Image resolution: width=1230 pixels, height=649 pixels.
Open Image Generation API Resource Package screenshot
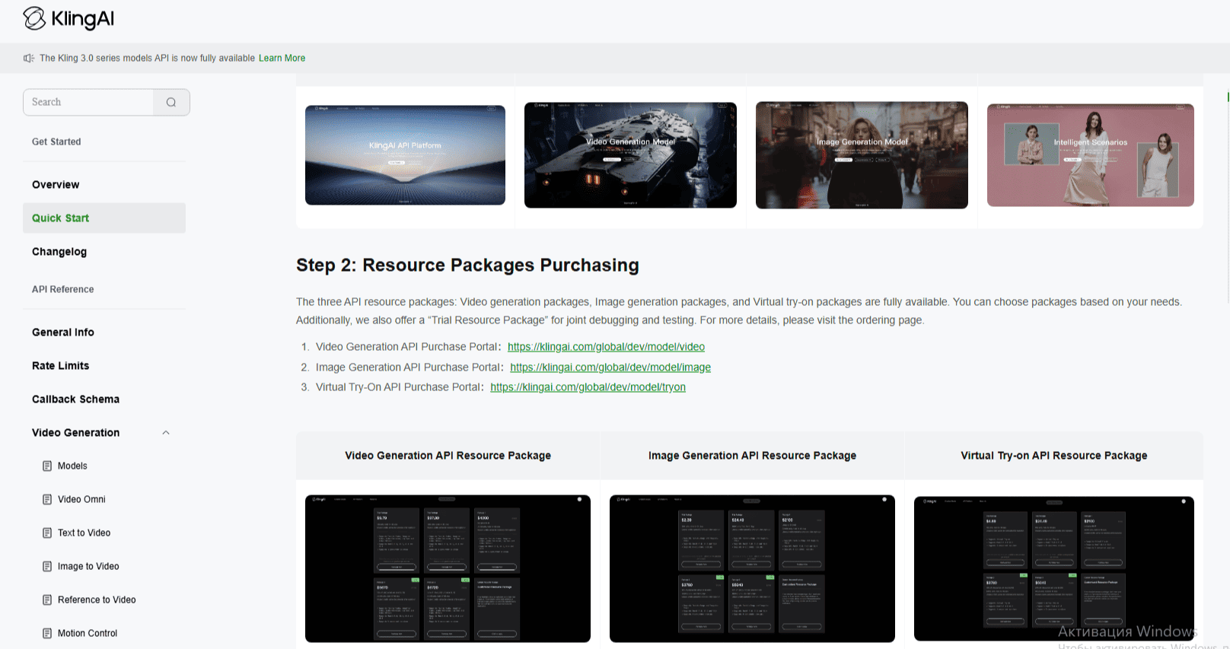pos(752,568)
